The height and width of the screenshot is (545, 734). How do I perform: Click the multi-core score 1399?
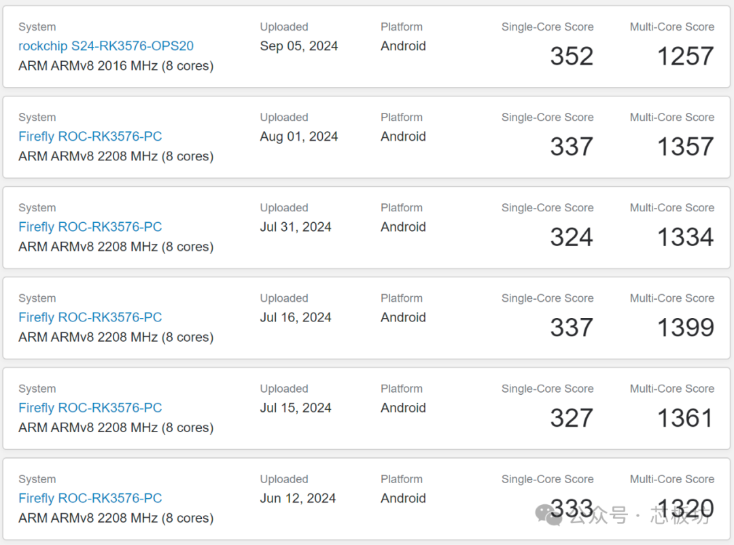tap(686, 328)
